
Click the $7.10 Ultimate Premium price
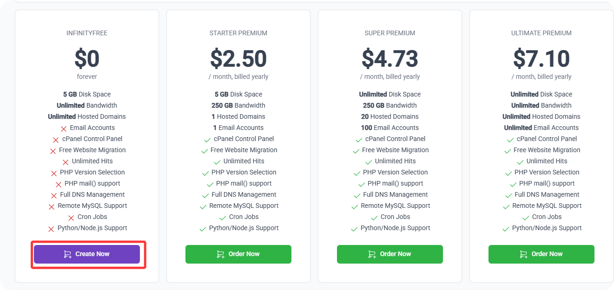[541, 59]
